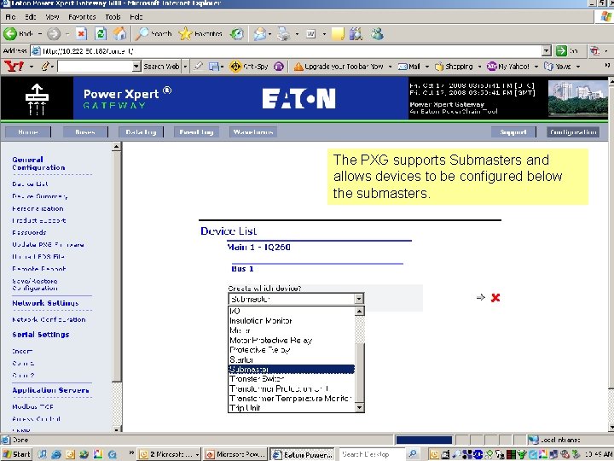Delete device with red X icon
The width and height of the screenshot is (614, 461).
point(495,298)
